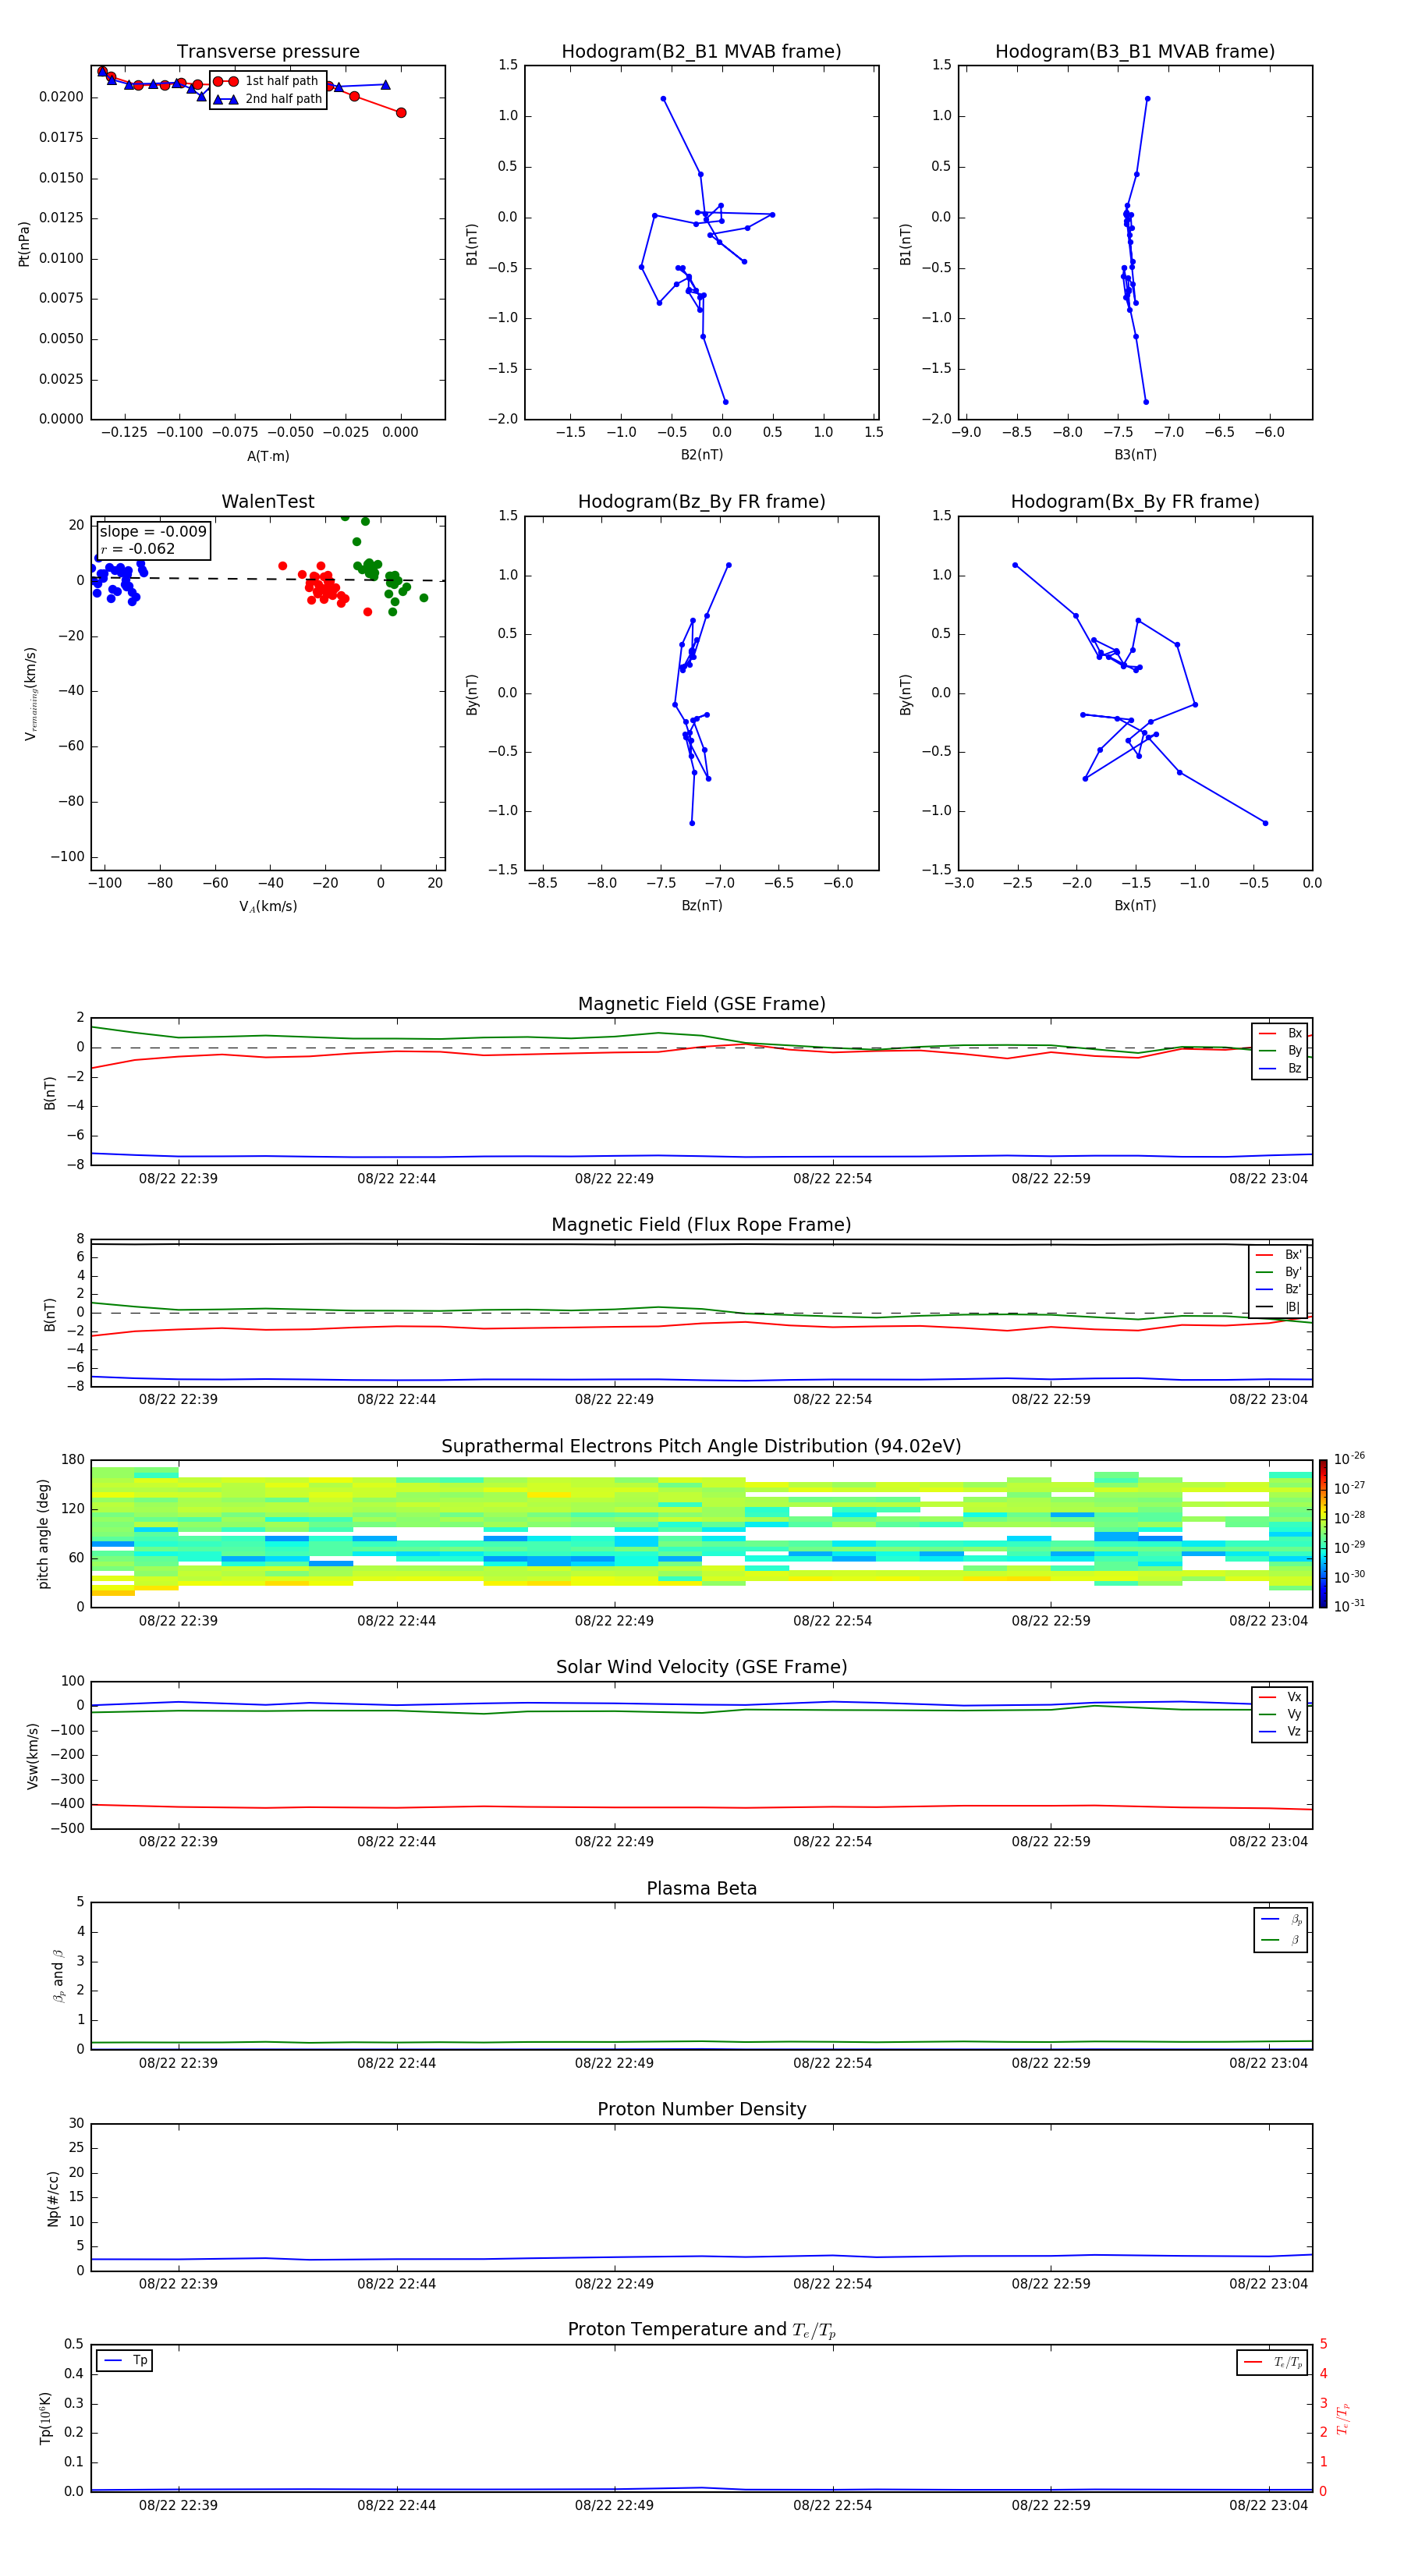Screen dimensions: 1404x2574
Task: Select '1st half path' legend entry
Action: coord(267,81)
